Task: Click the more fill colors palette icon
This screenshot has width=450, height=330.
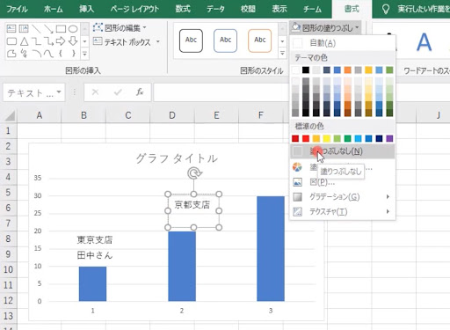Action: [297, 167]
